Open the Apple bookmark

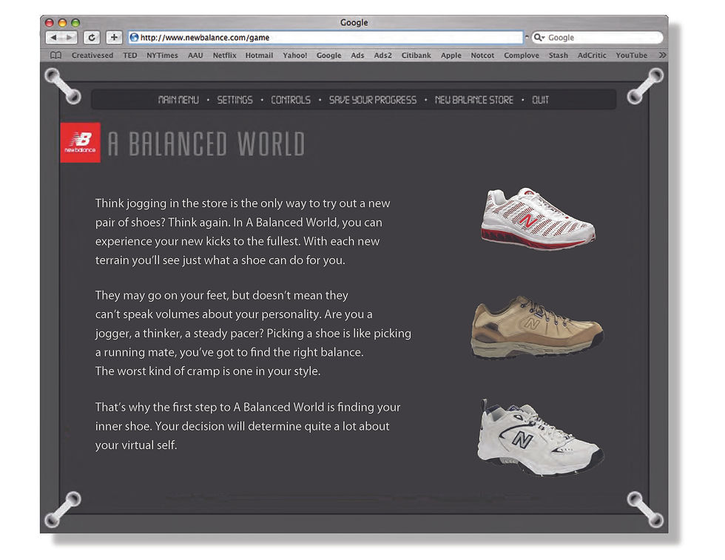pyautogui.click(x=451, y=55)
